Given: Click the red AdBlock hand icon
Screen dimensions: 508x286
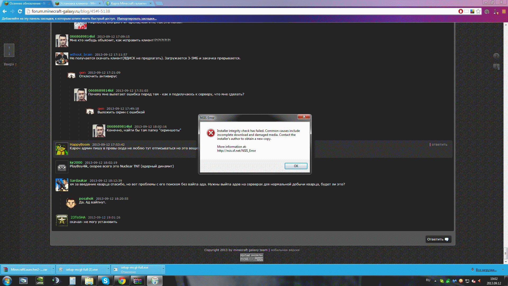Looking at the screenshot, I should coord(461,11).
